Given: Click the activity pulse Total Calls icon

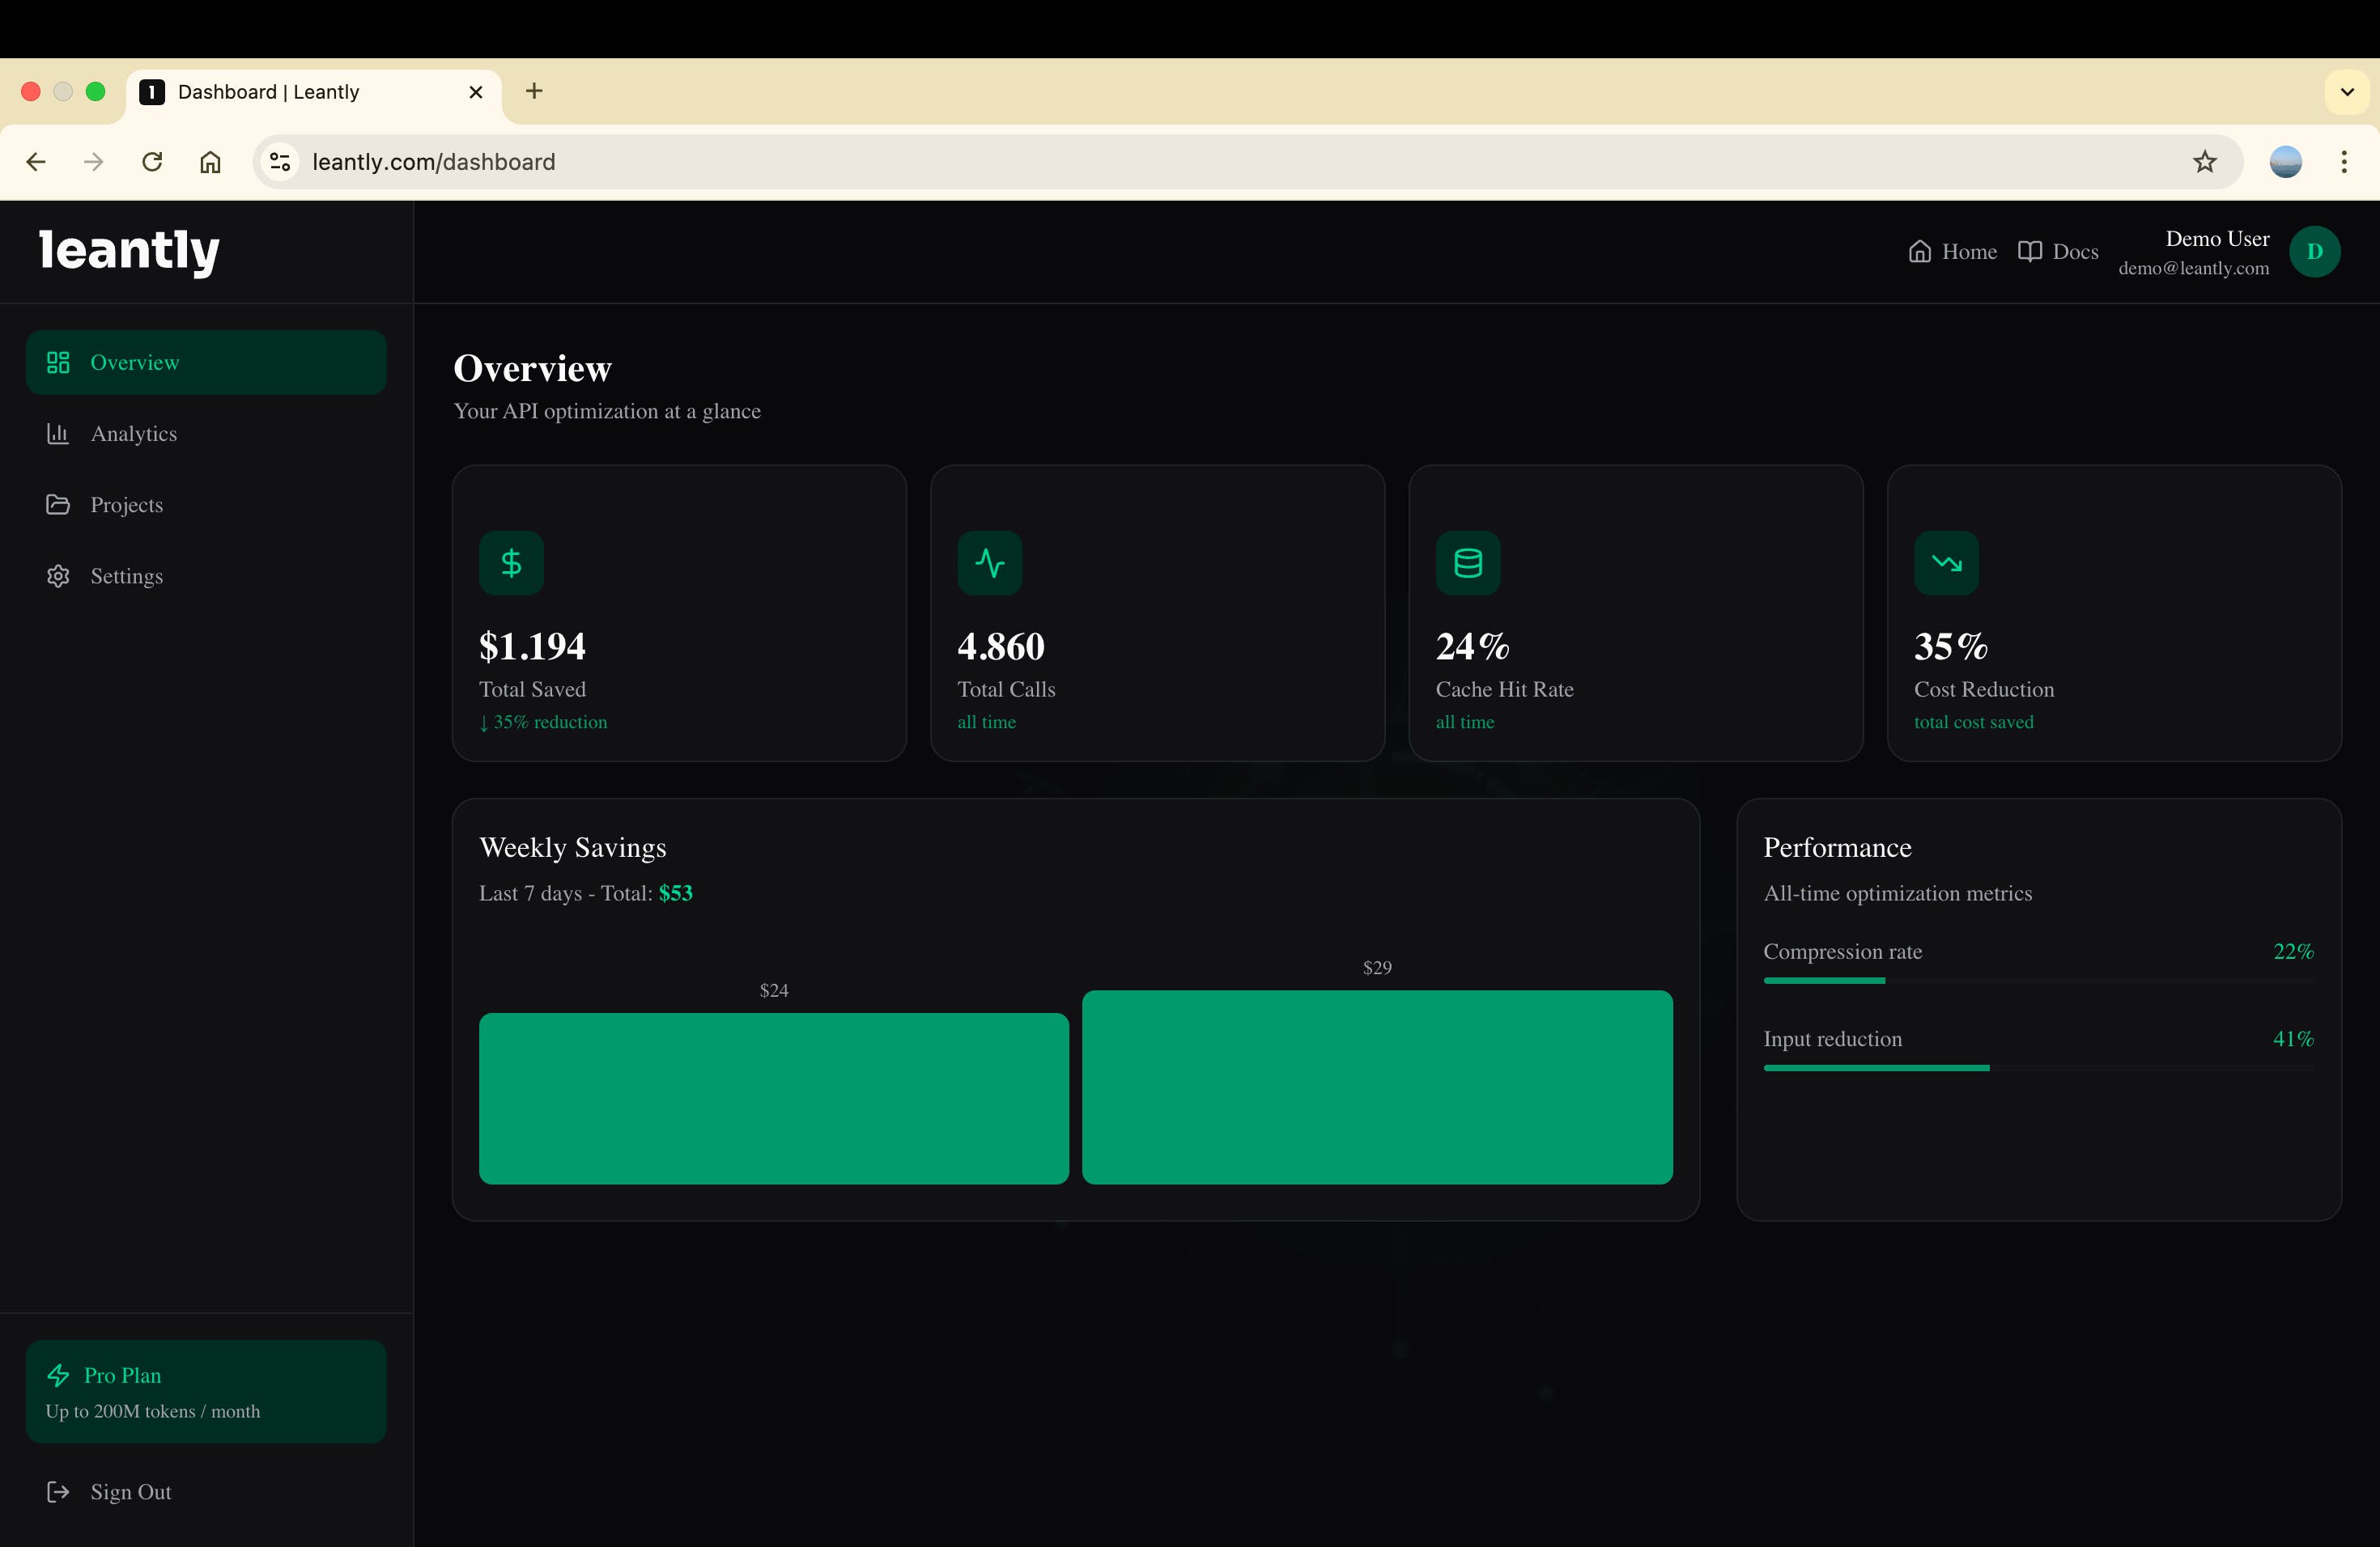Looking at the screenshot, I should [989, 562].
